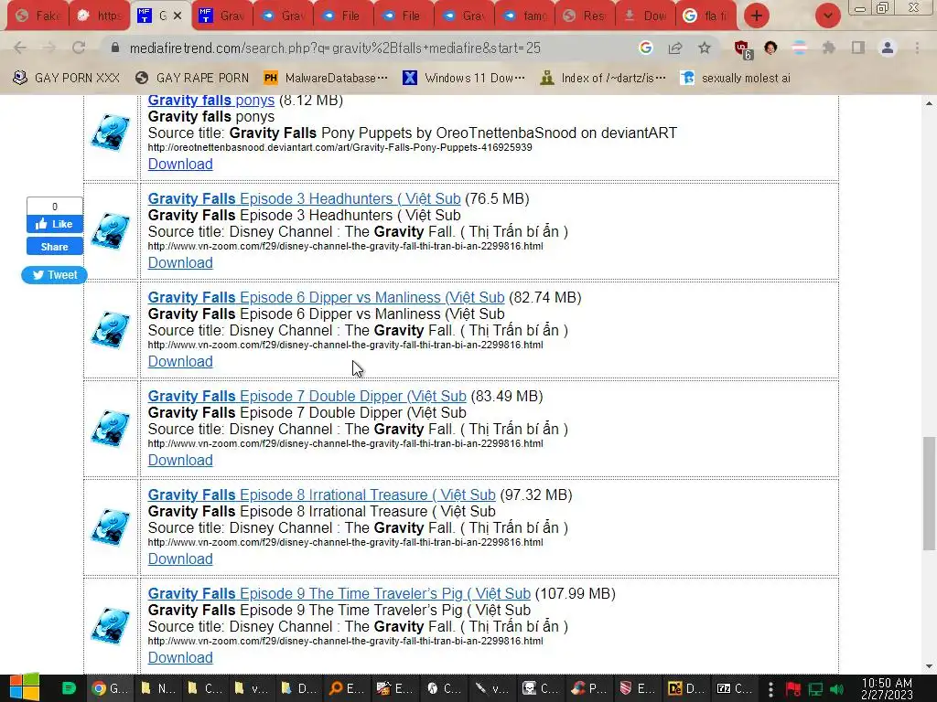Click the scrollbar down arrow

point(929,666)
